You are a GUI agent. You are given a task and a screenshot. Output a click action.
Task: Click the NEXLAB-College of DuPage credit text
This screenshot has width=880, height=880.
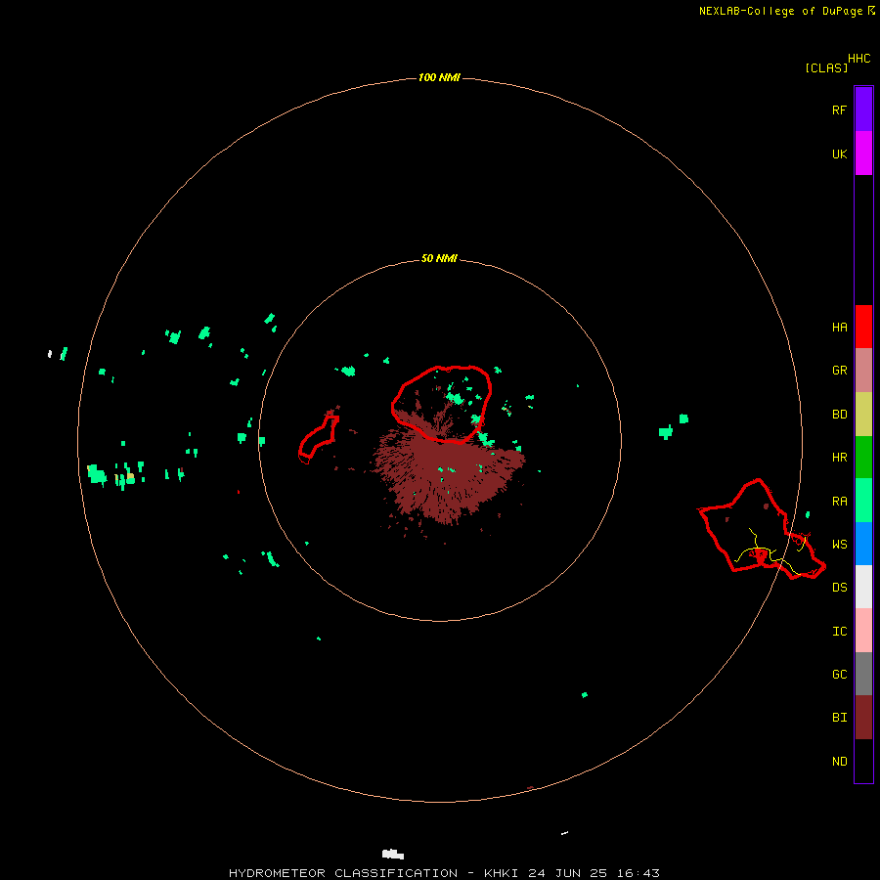pyautogui.click(x=782, y=11)
